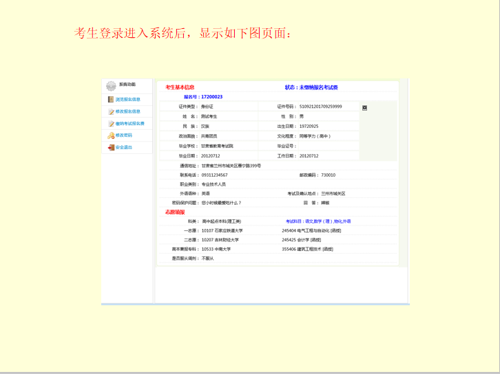The width and height of the screenshot is (500, 374).
Task: Click the ID number 510921201709259999
Action: 320,107
